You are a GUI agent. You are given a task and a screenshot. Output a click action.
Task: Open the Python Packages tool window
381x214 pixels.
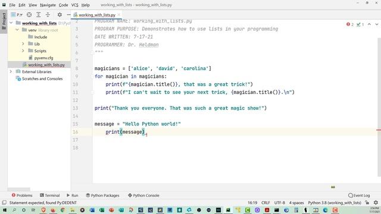pos(102,196)
